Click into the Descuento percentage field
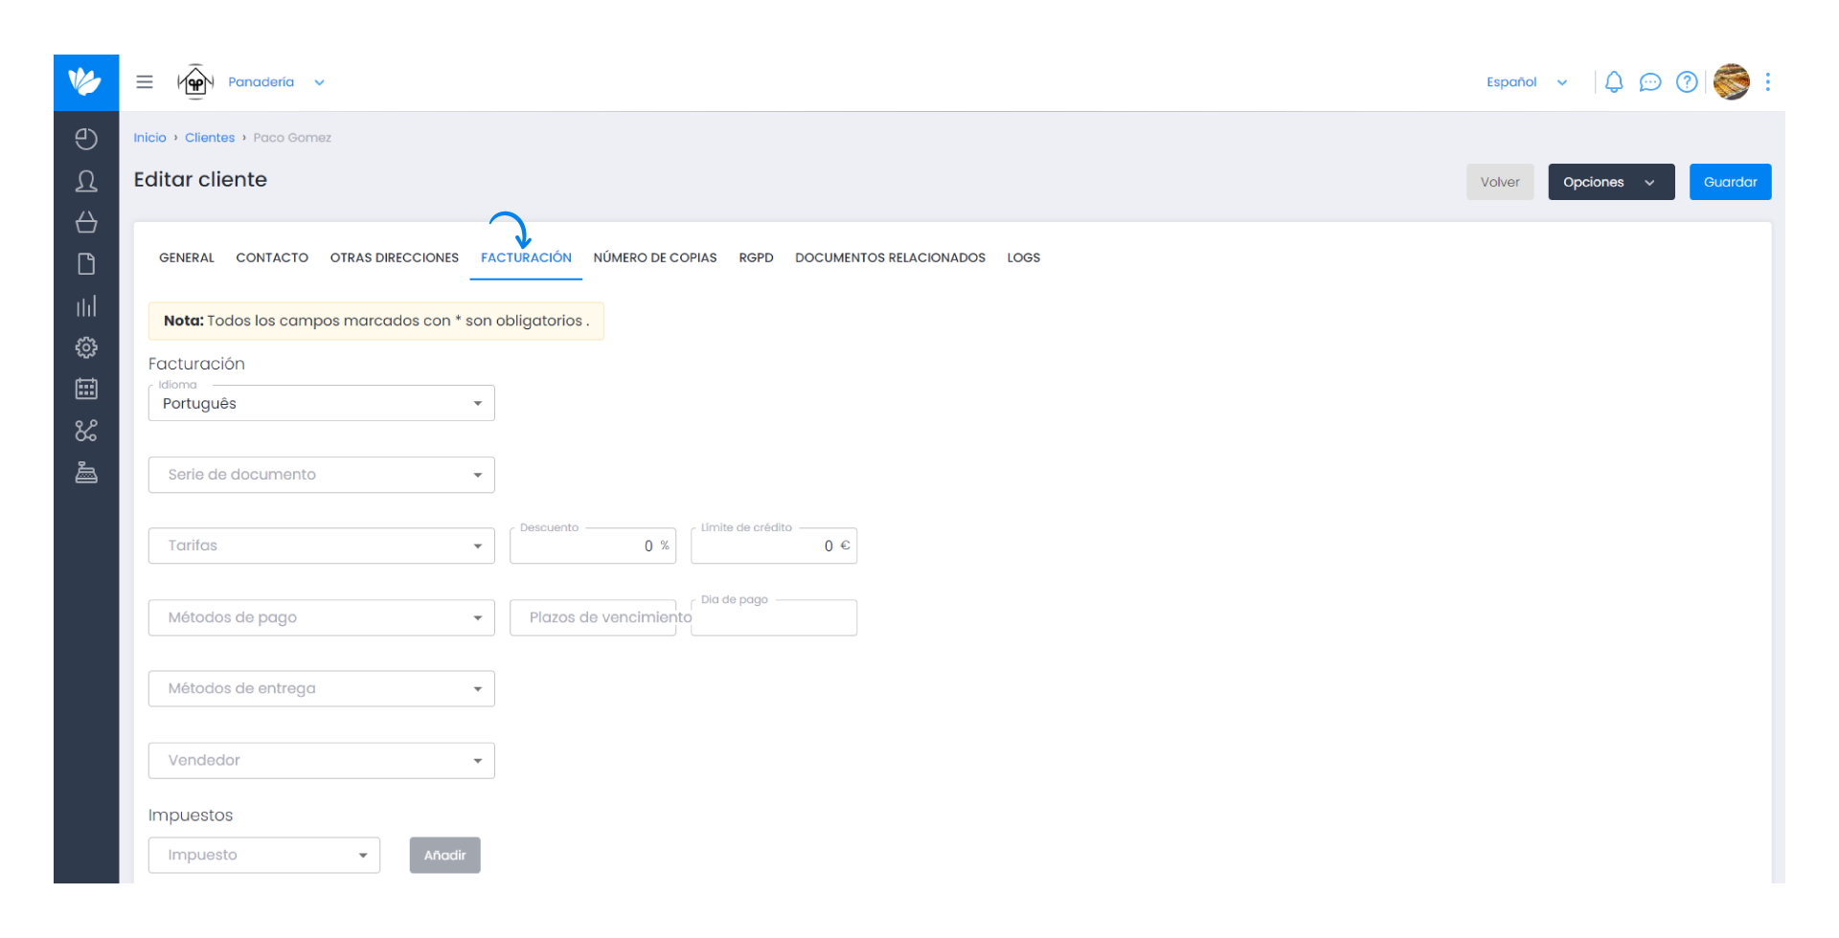Viewport: 1839px width, 938px height. (593, 546)
